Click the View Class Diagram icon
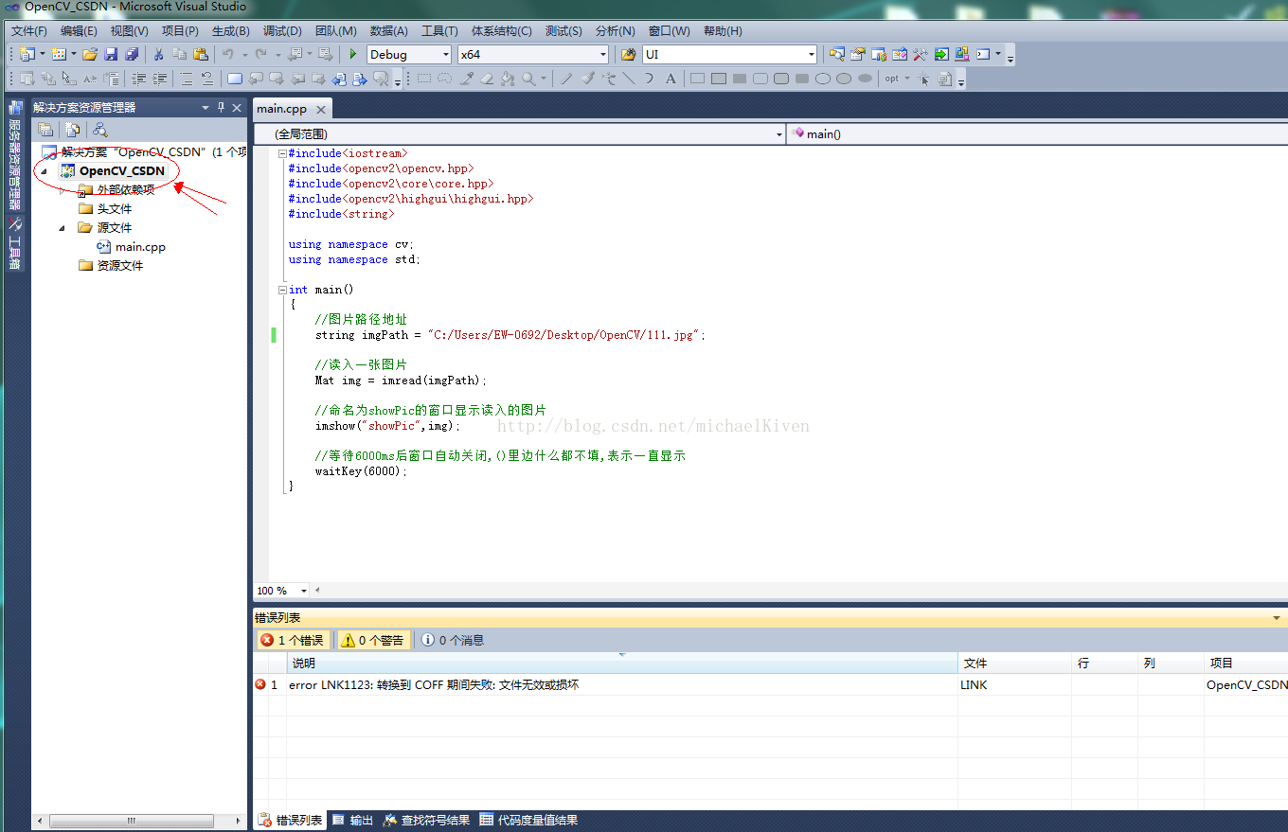Viewport: 1288px width, 832px height. (x=99, y=130)
